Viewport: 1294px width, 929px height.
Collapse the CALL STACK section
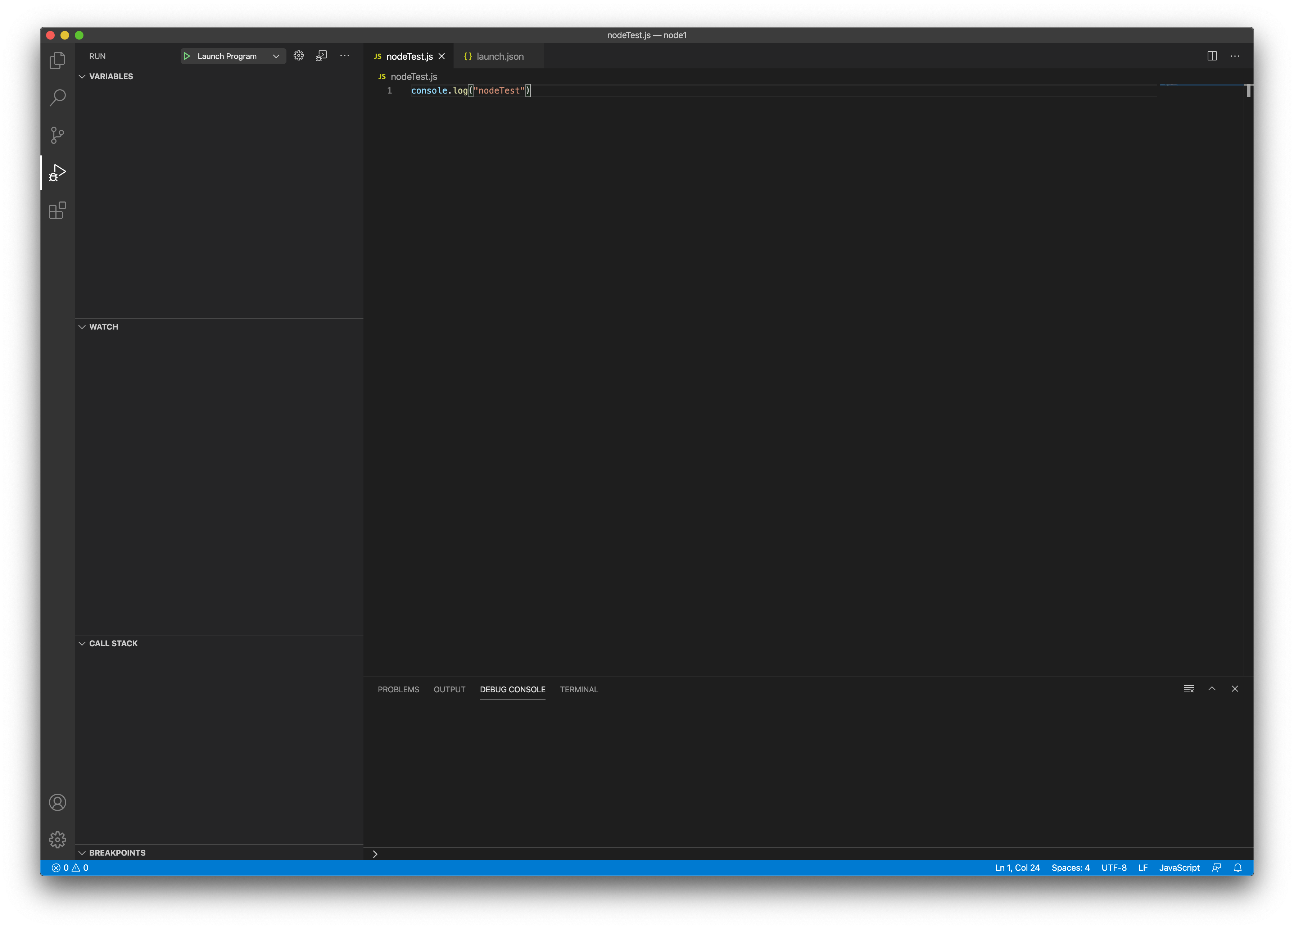[x=113, y=643]
